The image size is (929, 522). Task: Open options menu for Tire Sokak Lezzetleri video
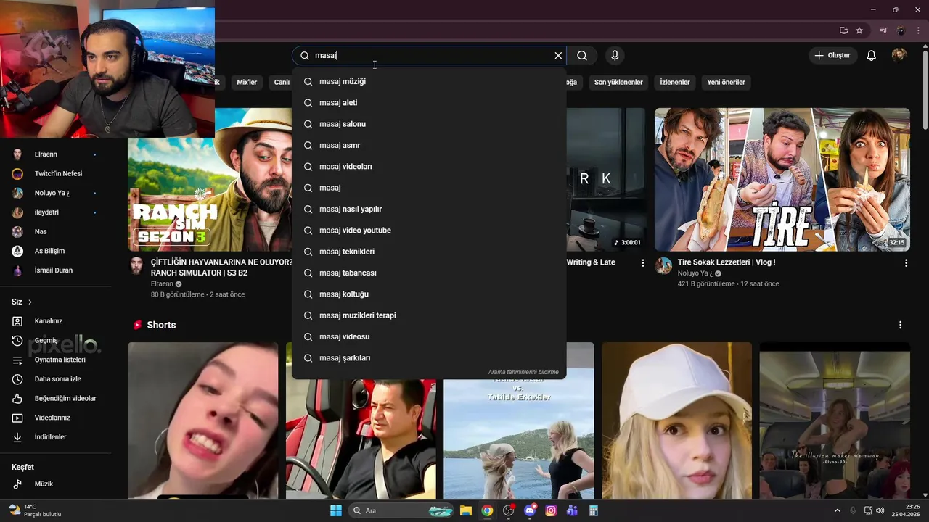(x=906, y=263)
